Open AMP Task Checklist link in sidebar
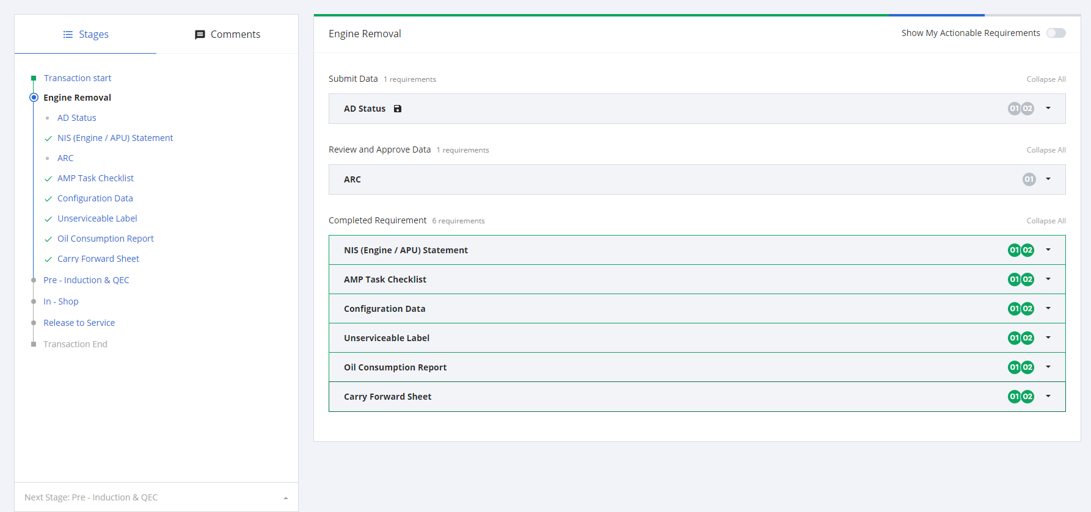This screenshot has height=512, width=1091. click(95, 178)
